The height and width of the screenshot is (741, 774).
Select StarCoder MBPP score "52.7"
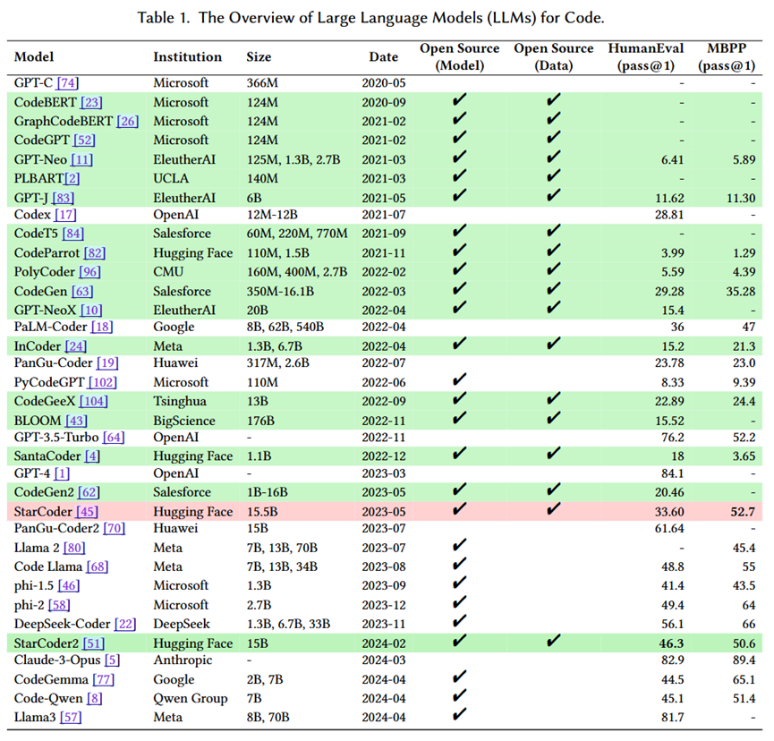tap(743, 511)
